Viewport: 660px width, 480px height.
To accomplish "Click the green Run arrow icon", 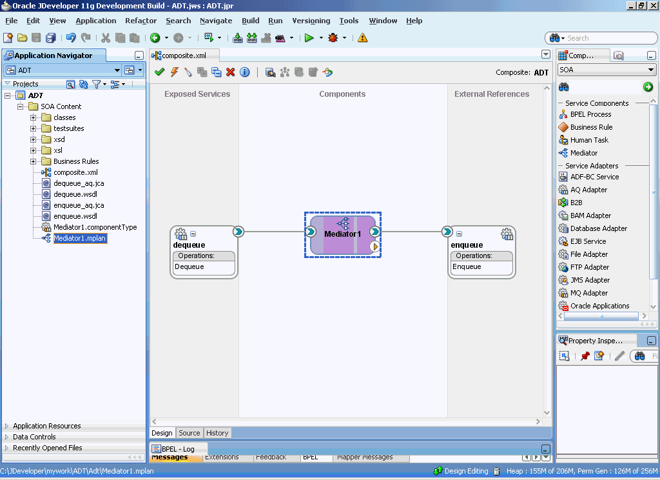I will tap(309, 38).
